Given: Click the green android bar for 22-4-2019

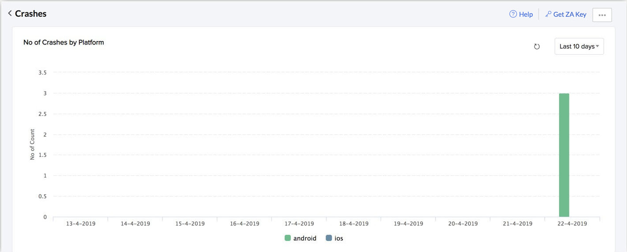Looking at the screenshot, I should click(x=564, y=155).
